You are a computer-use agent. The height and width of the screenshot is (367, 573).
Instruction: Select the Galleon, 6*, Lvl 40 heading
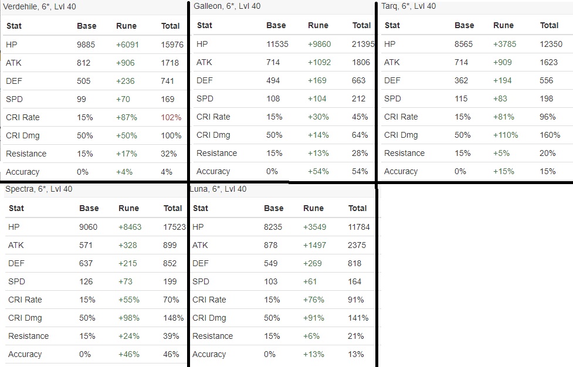[x=227, y=6]
